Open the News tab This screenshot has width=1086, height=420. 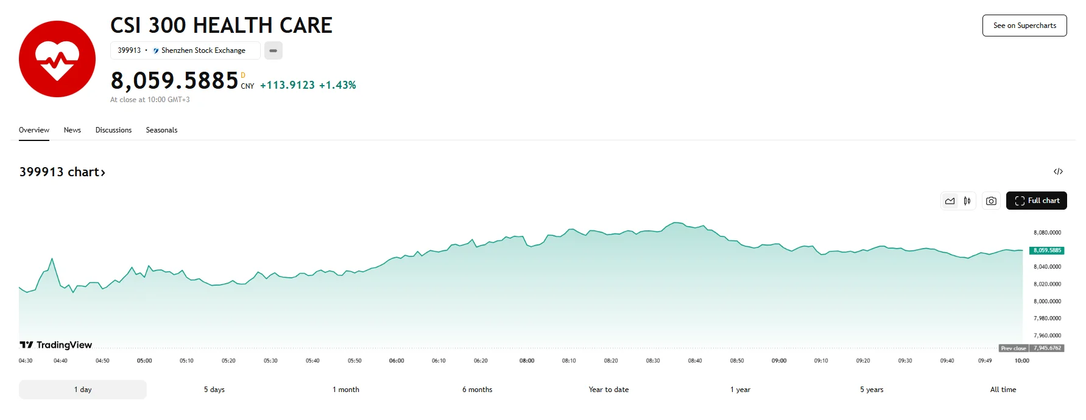point(72,130)
